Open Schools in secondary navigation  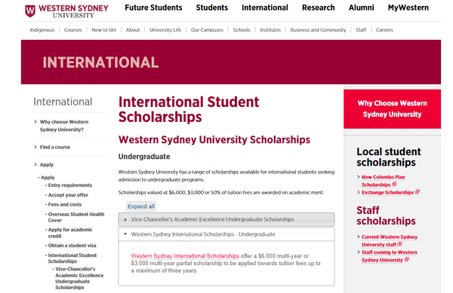coord(242,30)
